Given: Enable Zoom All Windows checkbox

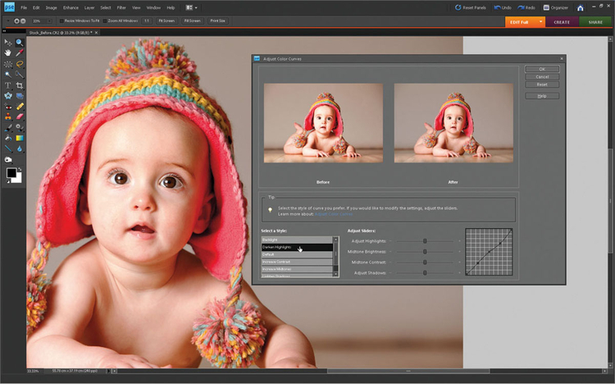Looking at the screenshot, I should 105,21.
